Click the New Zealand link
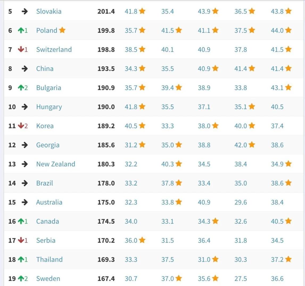The height and width of the screenshot is (286, 305). tap(56, 164)
